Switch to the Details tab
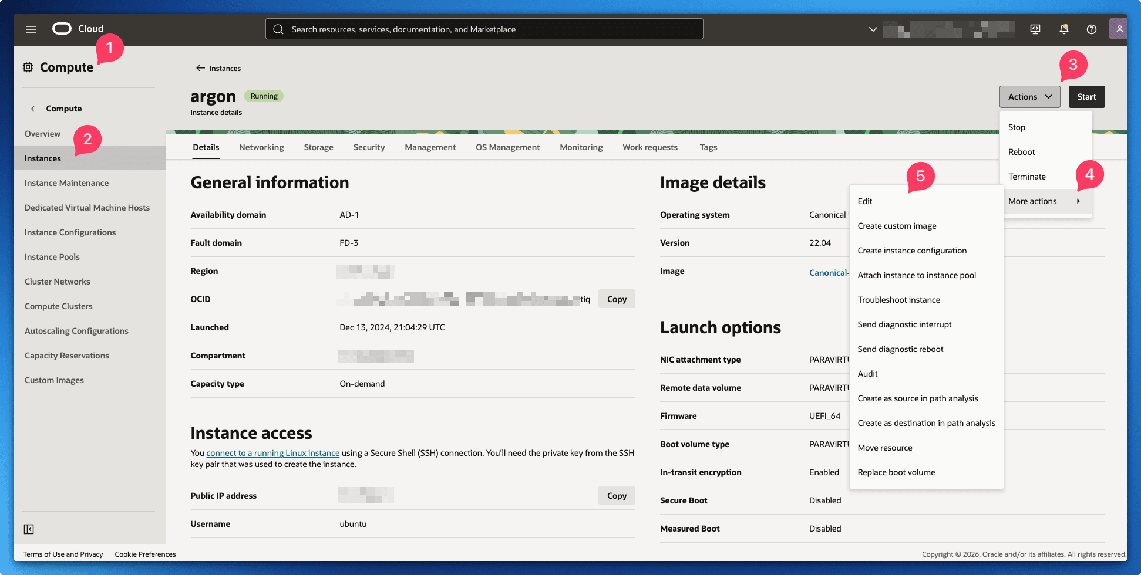The height and width of the screenshot is (575, 1141). click(x=206, y=147)
